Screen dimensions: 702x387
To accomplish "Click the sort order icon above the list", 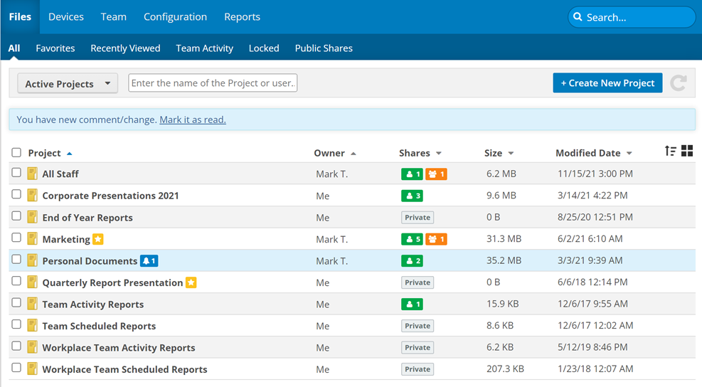I will pos(670,151).
